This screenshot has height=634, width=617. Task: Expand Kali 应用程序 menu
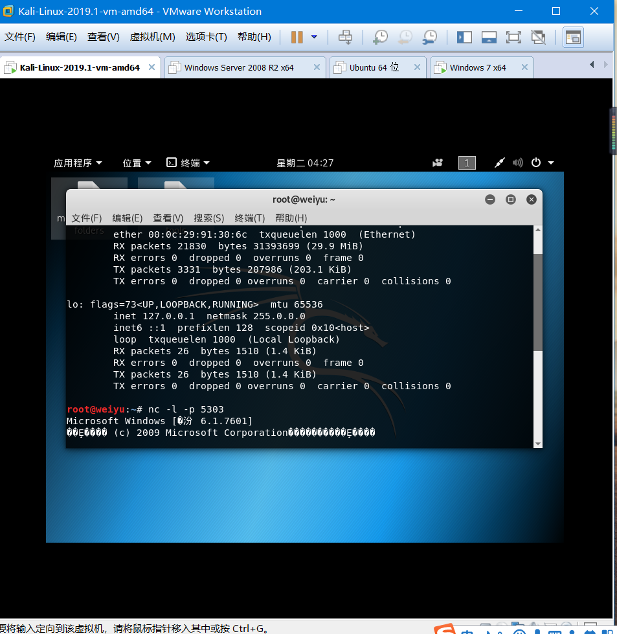pos(78,163)
